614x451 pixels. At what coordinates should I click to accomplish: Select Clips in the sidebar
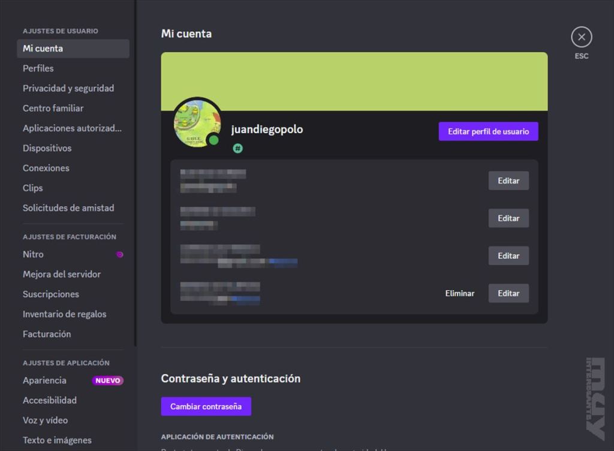coord(73,188)
